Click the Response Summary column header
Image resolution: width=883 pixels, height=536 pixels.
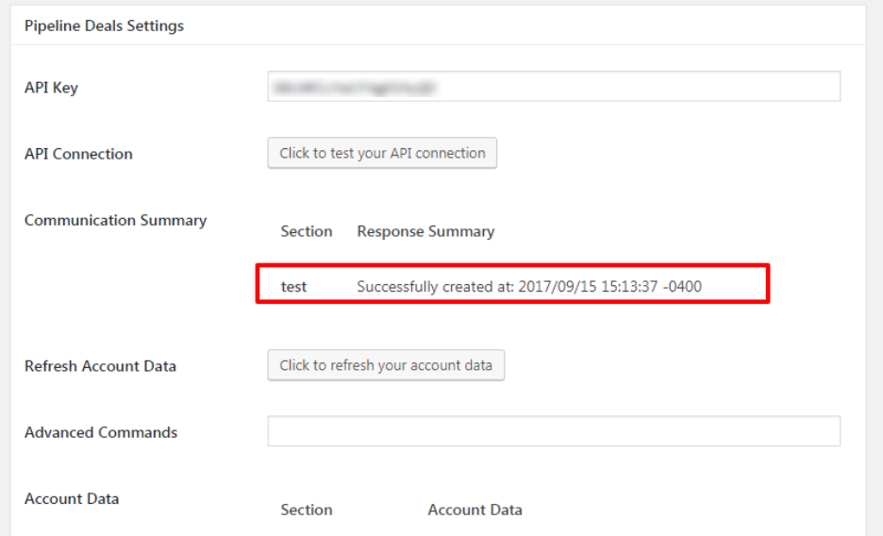pyautogui.click(x=425, y=231)
